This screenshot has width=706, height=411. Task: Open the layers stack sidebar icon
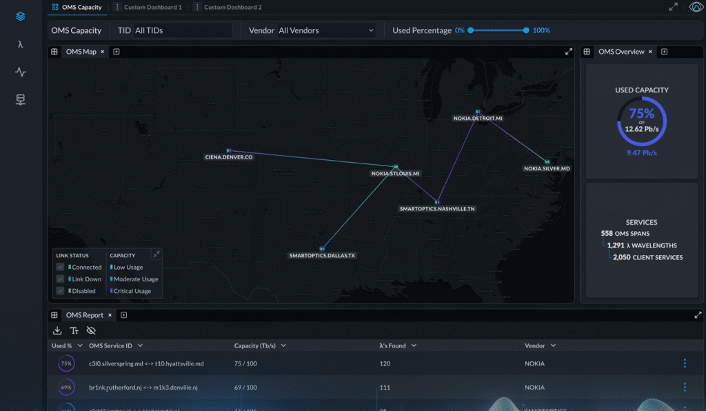coord(20,17)
